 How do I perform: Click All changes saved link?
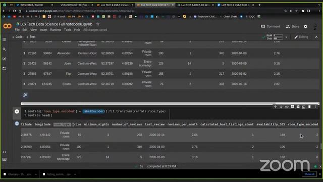[x=95, y=30]
